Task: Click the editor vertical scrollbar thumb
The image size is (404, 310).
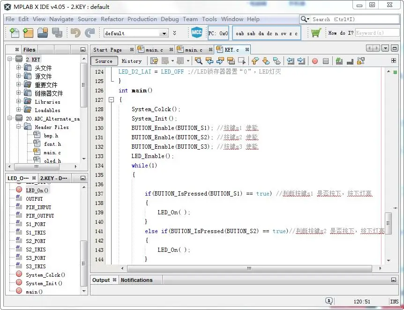Action: pos(388,223)
